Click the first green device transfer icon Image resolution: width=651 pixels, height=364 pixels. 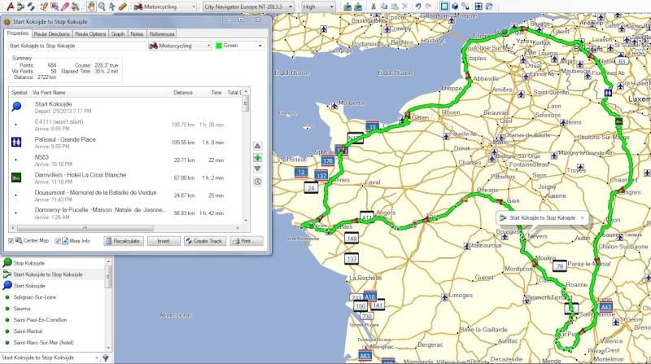pyautogui.click(x=347, y=7)
